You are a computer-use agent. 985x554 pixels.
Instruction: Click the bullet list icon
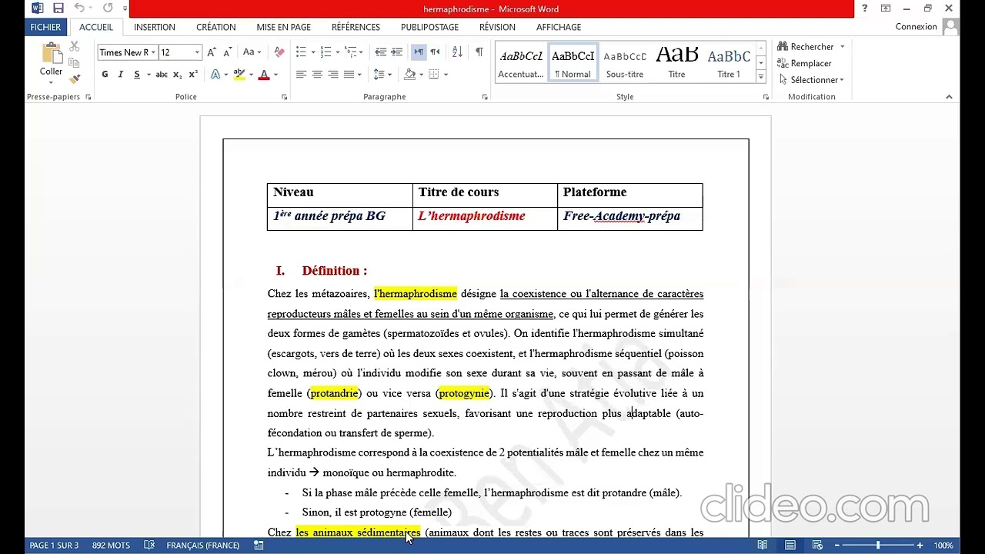[301, 52]
